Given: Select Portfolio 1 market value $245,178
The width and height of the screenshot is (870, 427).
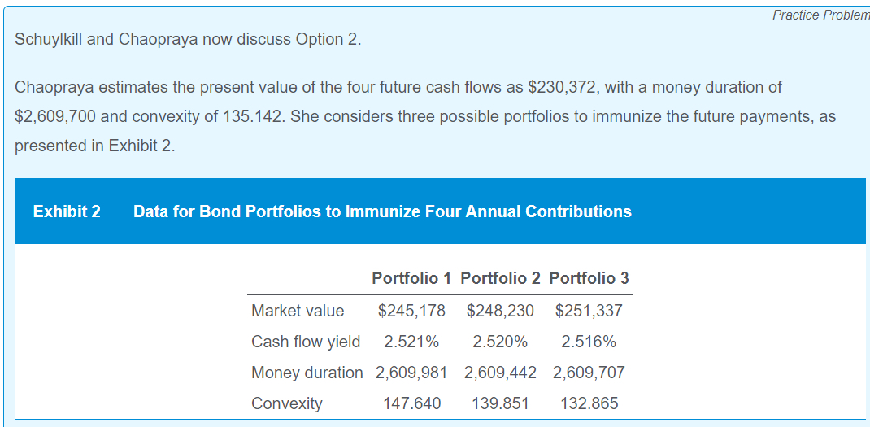Looking at the screenshot, I should [x=411, y=311].
